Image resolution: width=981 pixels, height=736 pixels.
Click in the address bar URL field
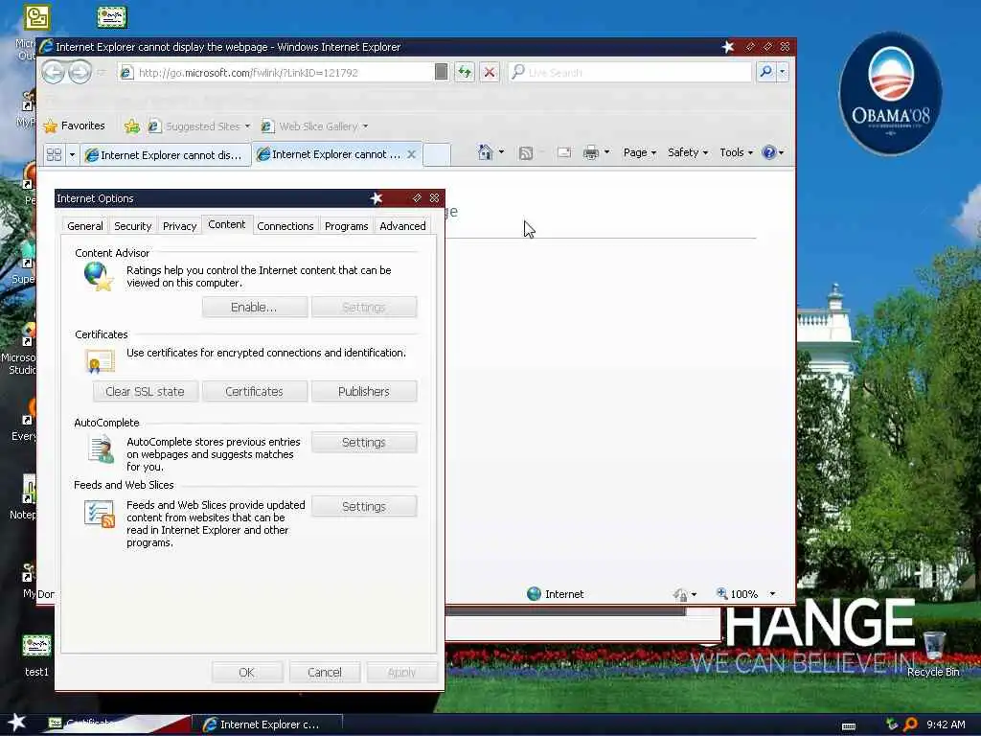point(275,73)
